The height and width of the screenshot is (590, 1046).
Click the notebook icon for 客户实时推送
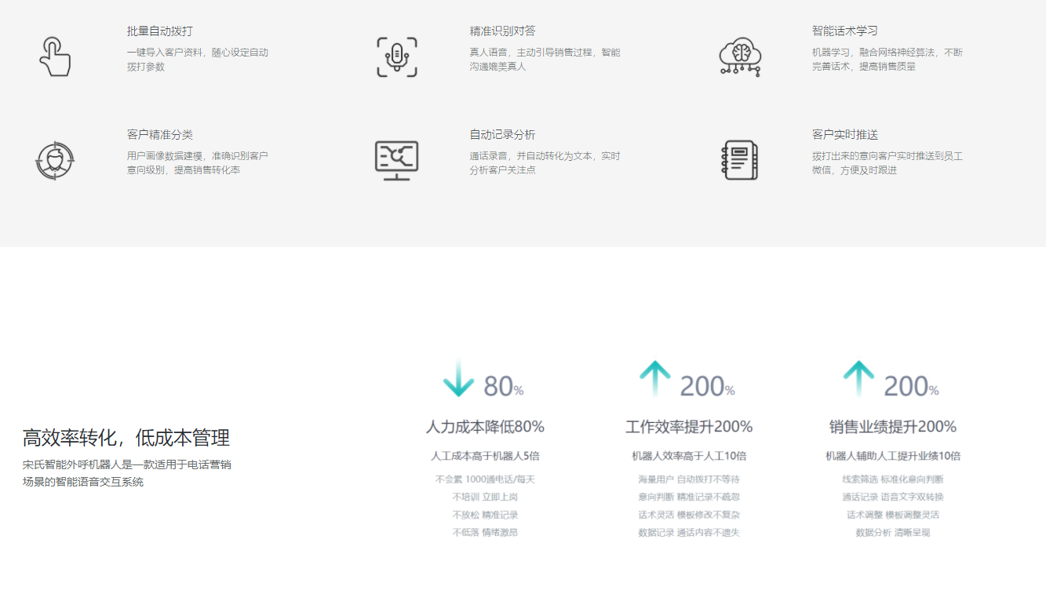point(739,160)
